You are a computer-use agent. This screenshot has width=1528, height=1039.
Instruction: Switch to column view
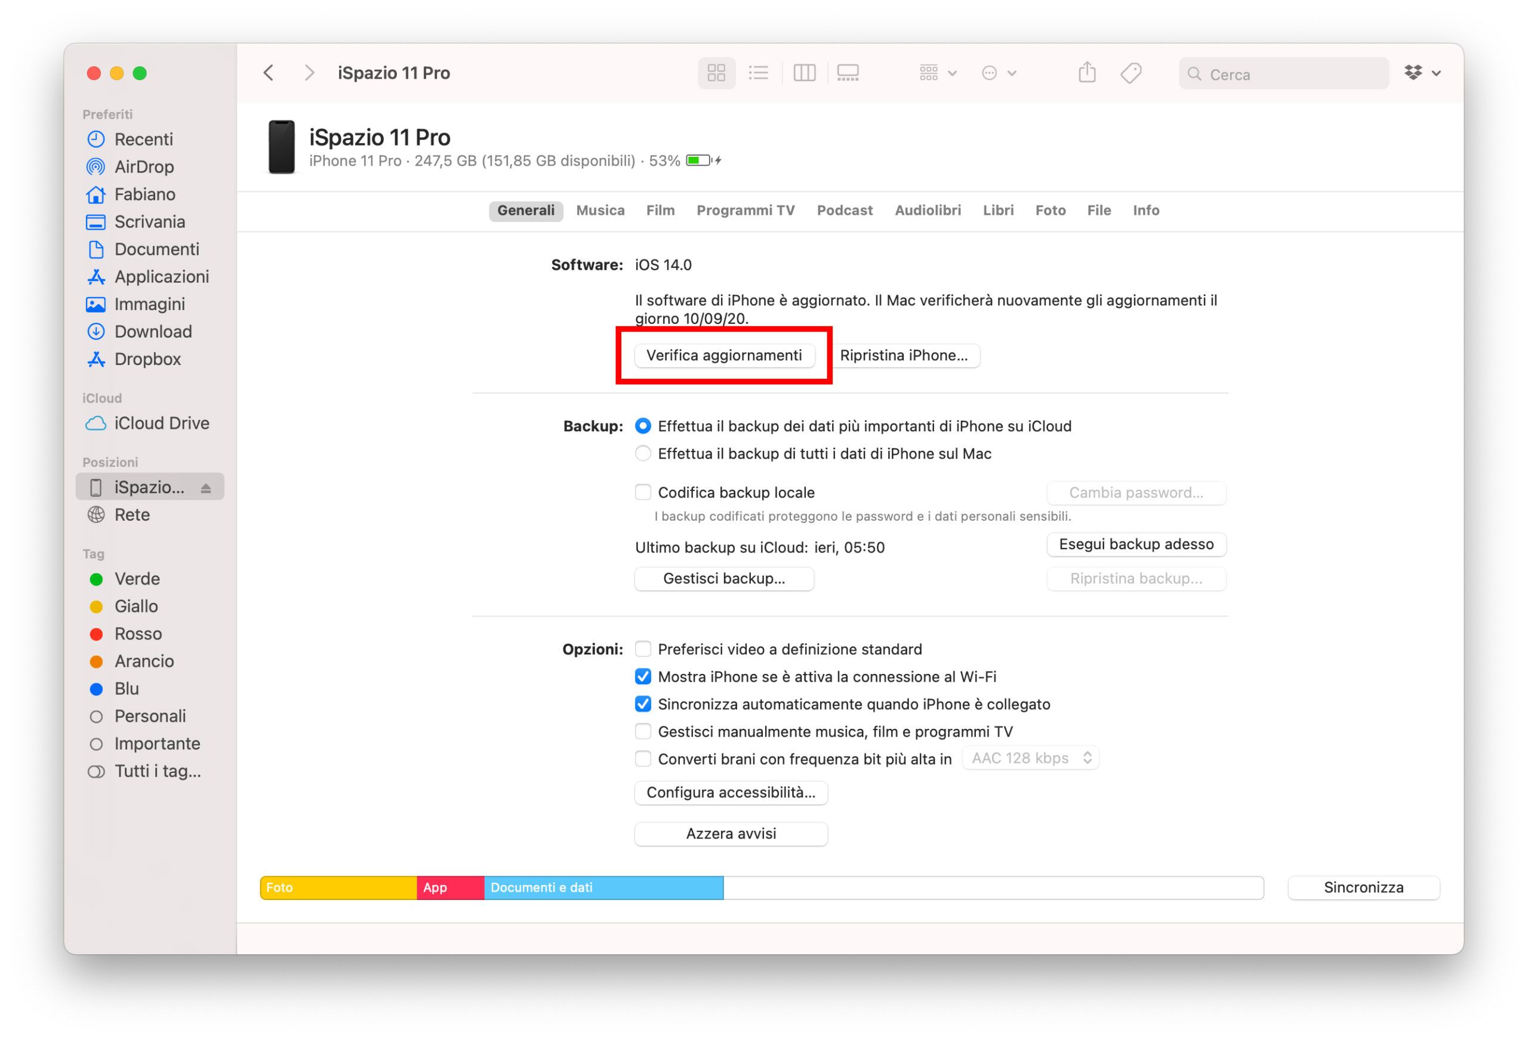(x=803, y=73)
